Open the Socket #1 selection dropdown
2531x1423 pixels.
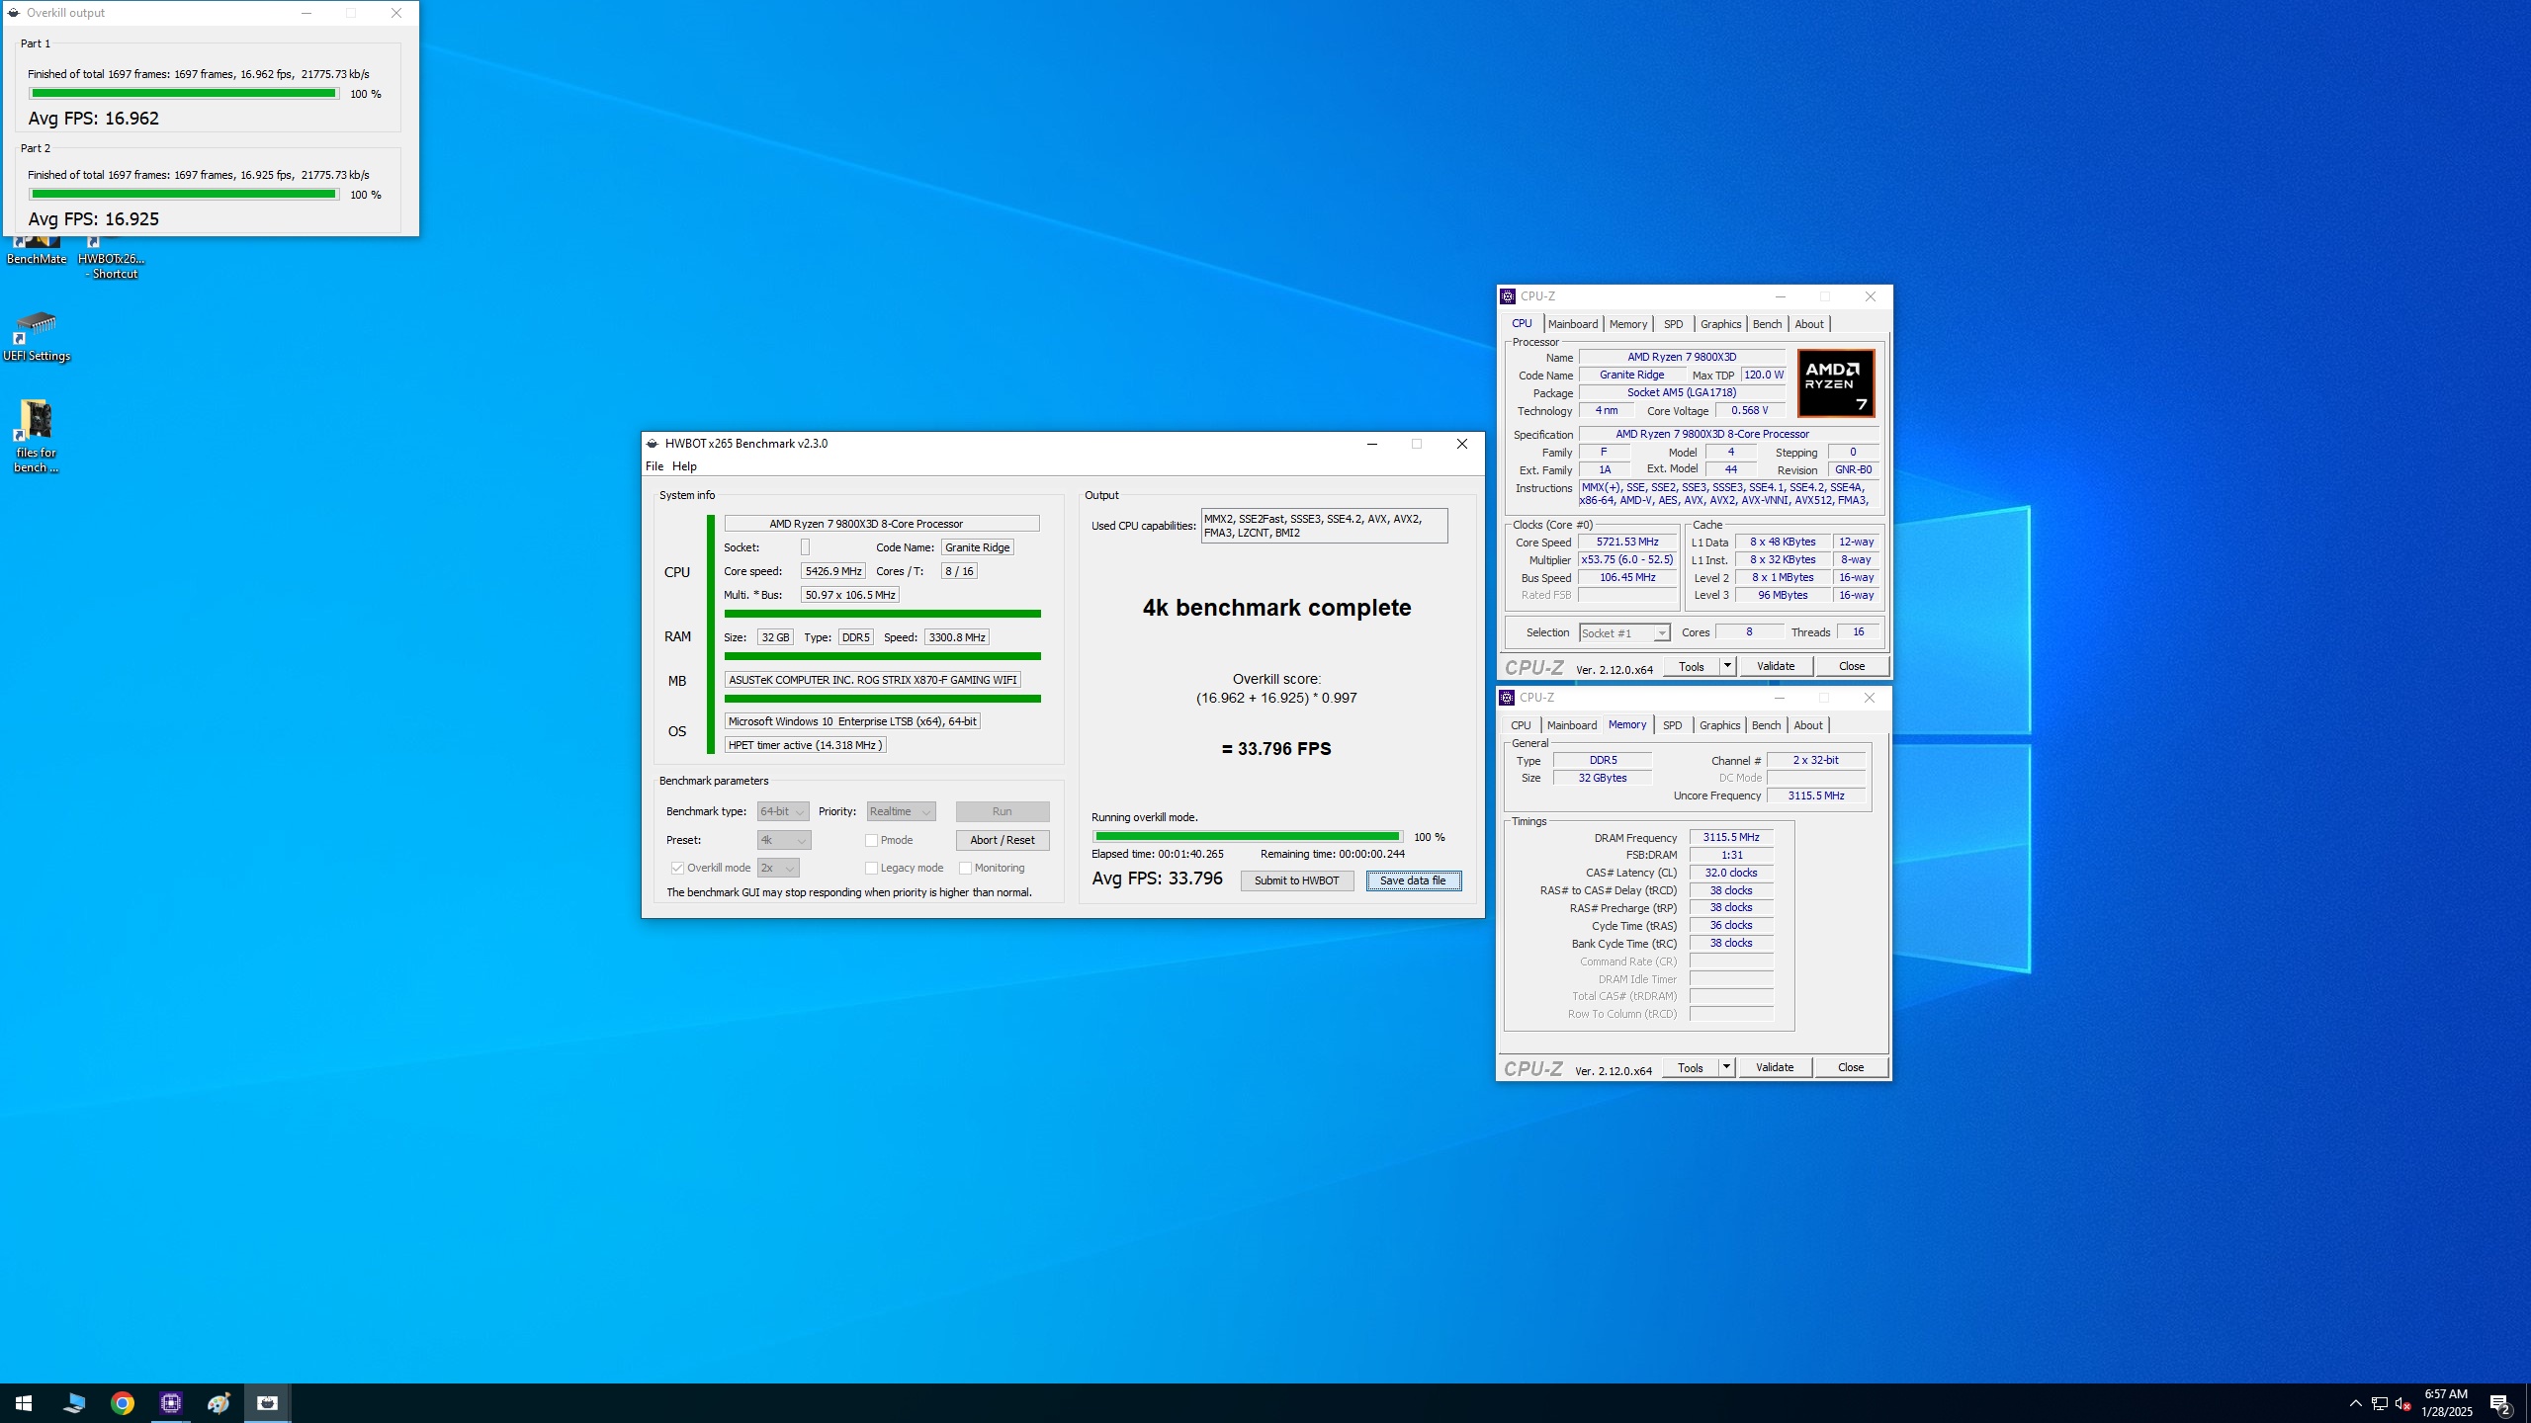pos(1624,632)
